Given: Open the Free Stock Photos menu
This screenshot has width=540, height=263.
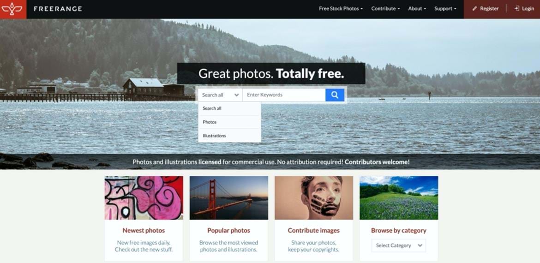Looking at the screenshot, I should (341, 9).
